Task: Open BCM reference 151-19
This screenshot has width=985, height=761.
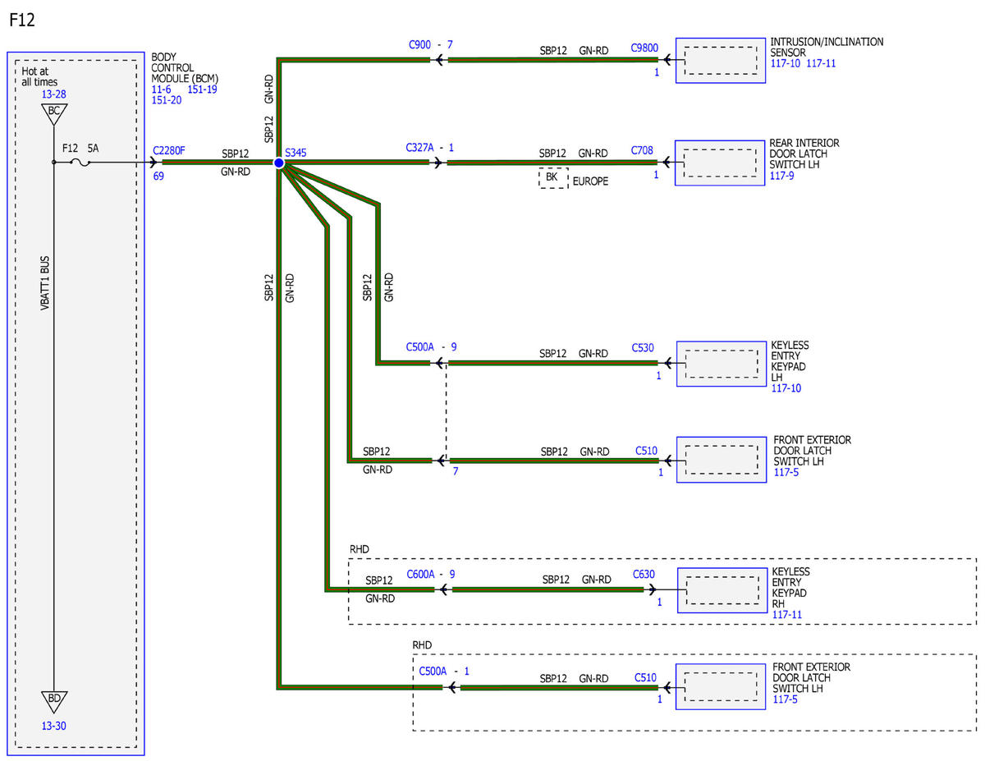Action: pyautogui.click(x=203, y=89)
